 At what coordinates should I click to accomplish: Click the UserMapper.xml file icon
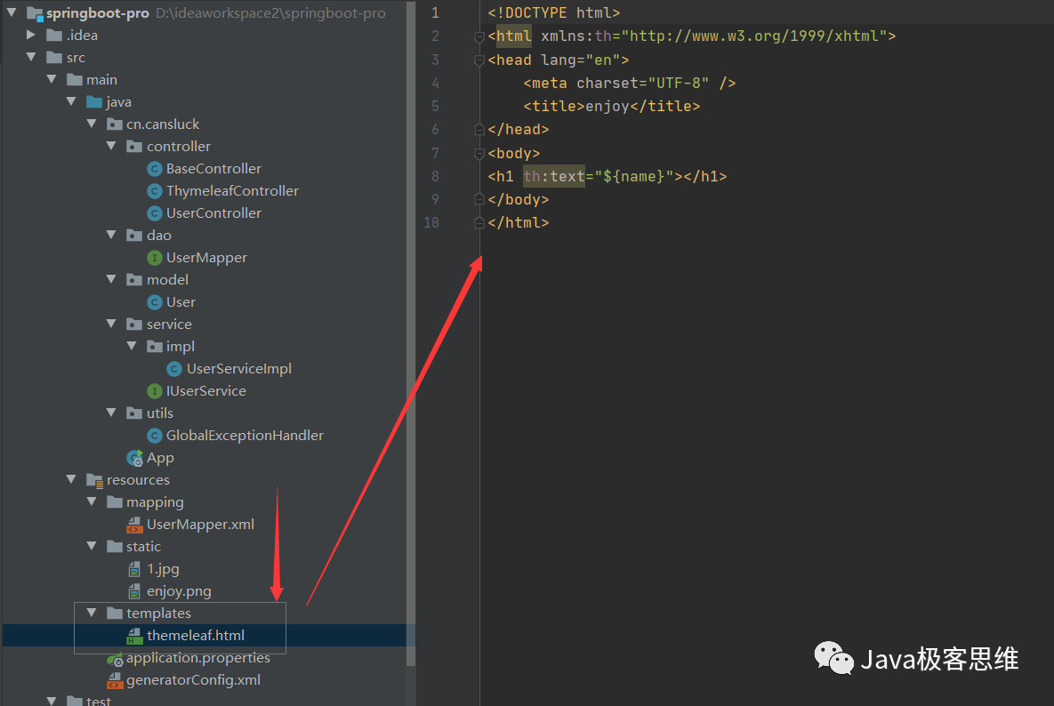[134, 524]
